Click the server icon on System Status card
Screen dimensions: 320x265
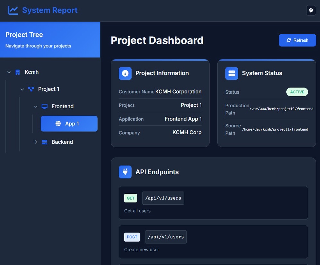231,73
